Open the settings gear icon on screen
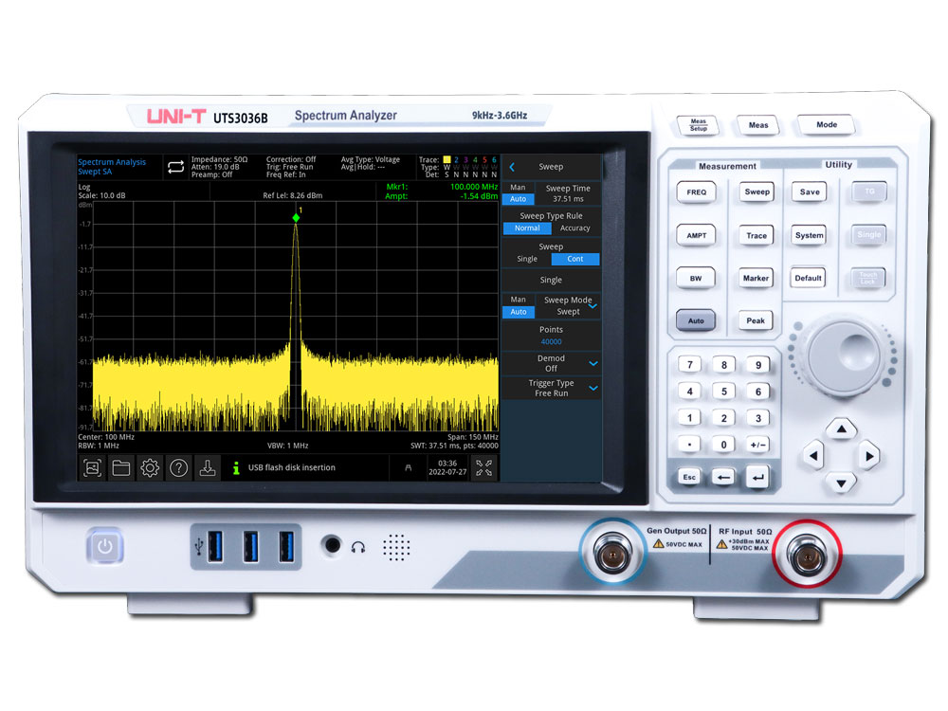Viewport: 948px width, 711px height. coord(150,468)
